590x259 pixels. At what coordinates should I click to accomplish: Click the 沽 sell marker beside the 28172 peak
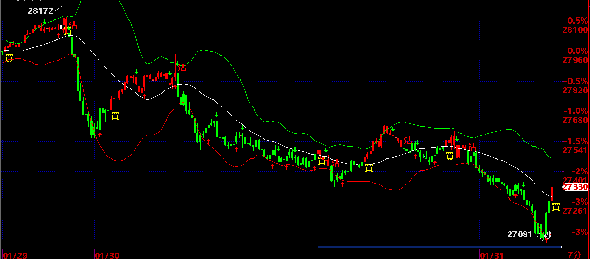click(x=73, y=24)
